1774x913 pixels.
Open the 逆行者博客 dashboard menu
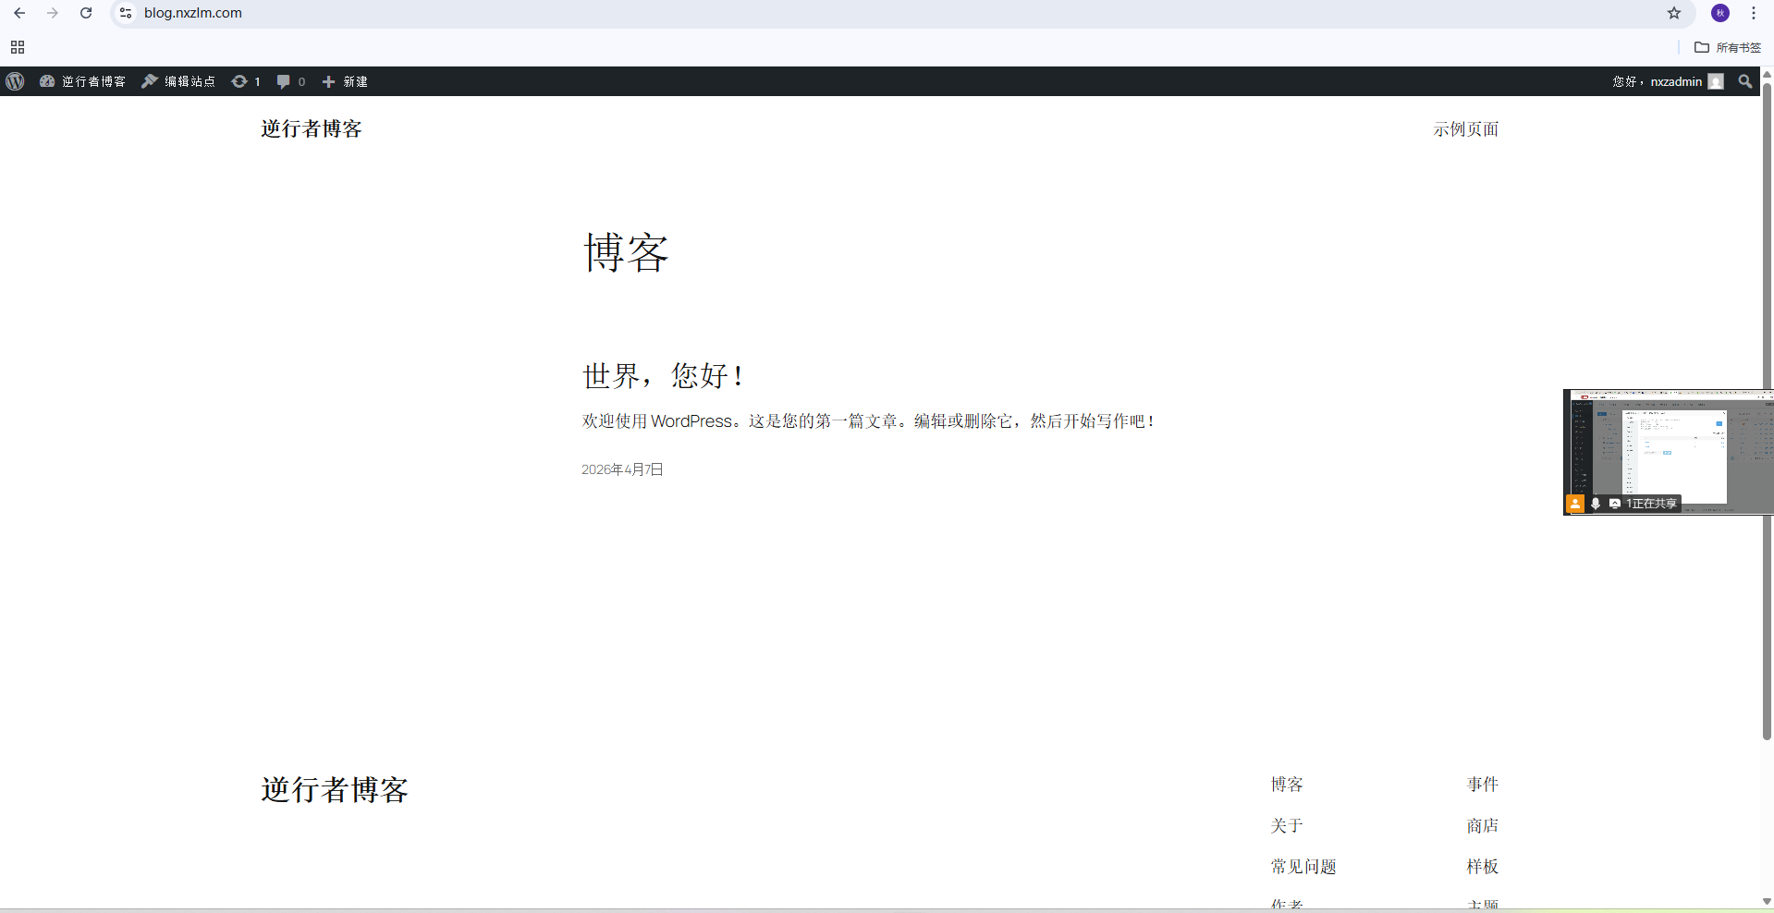(83, 81)
